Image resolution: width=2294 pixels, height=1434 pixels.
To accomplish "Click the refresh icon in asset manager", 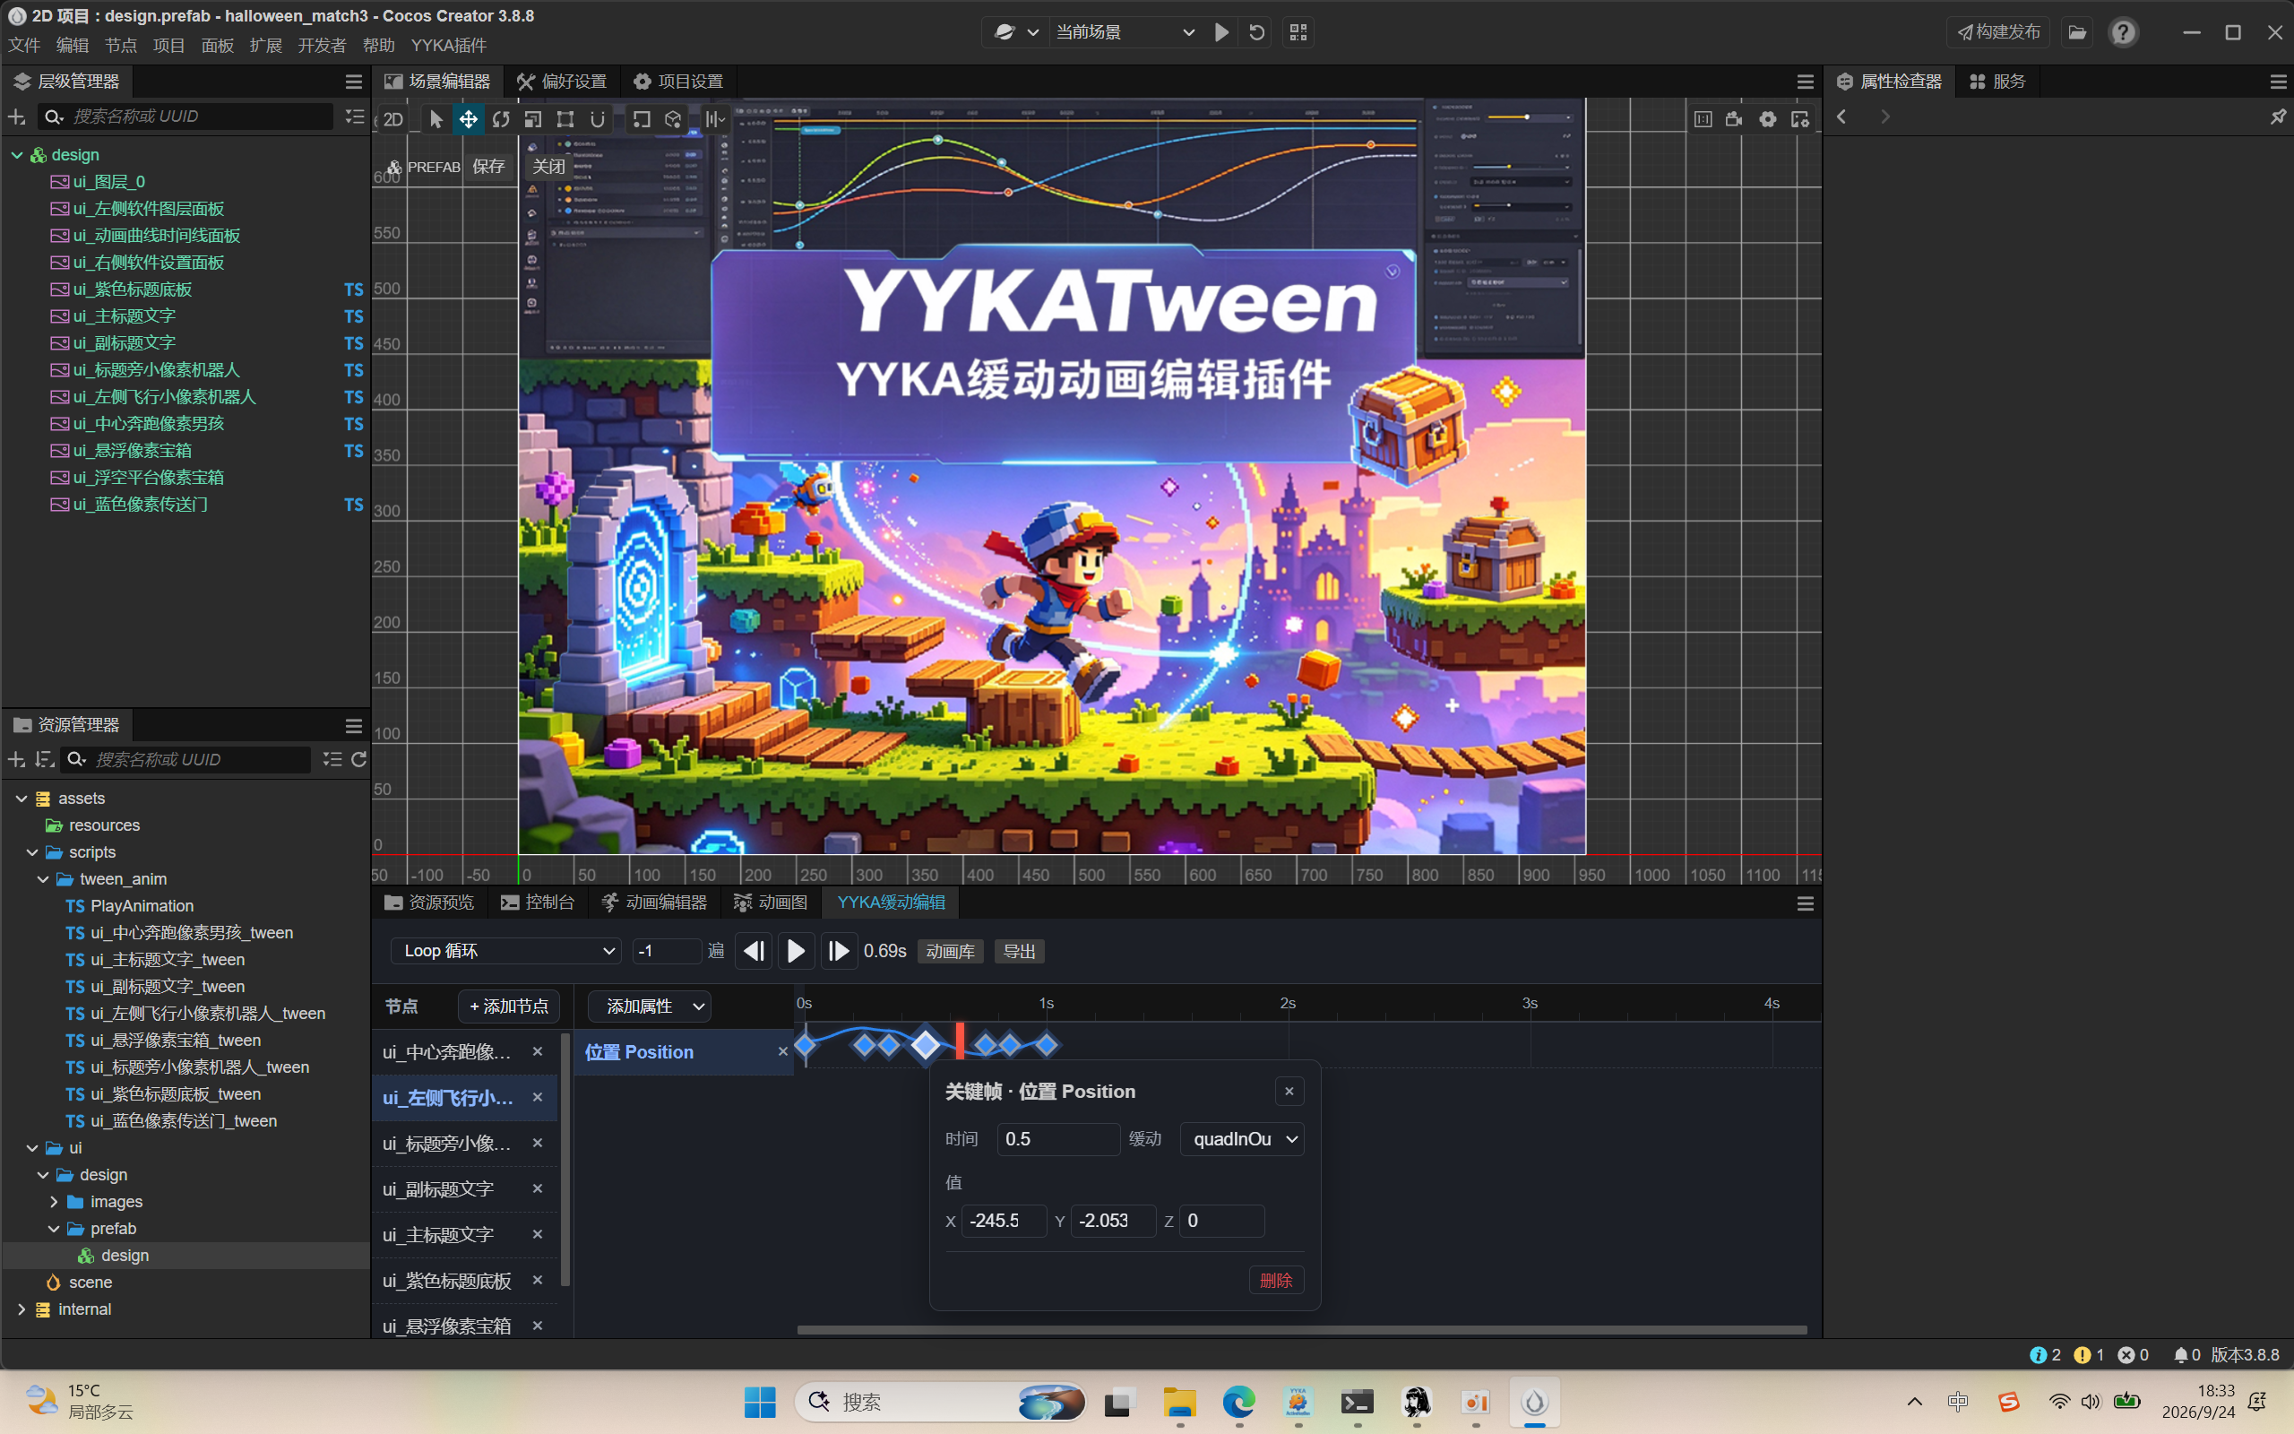I will click(x=358, y=760).
